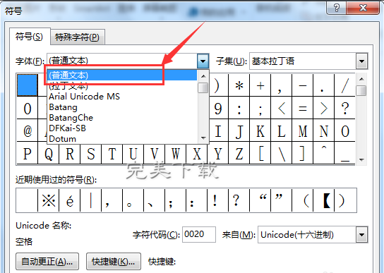Pick recently used right curly quote ”
384x273 pixels.
(x=282, y=200)
